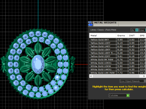Click the 5.95 grams value

[x=120, y=40]
